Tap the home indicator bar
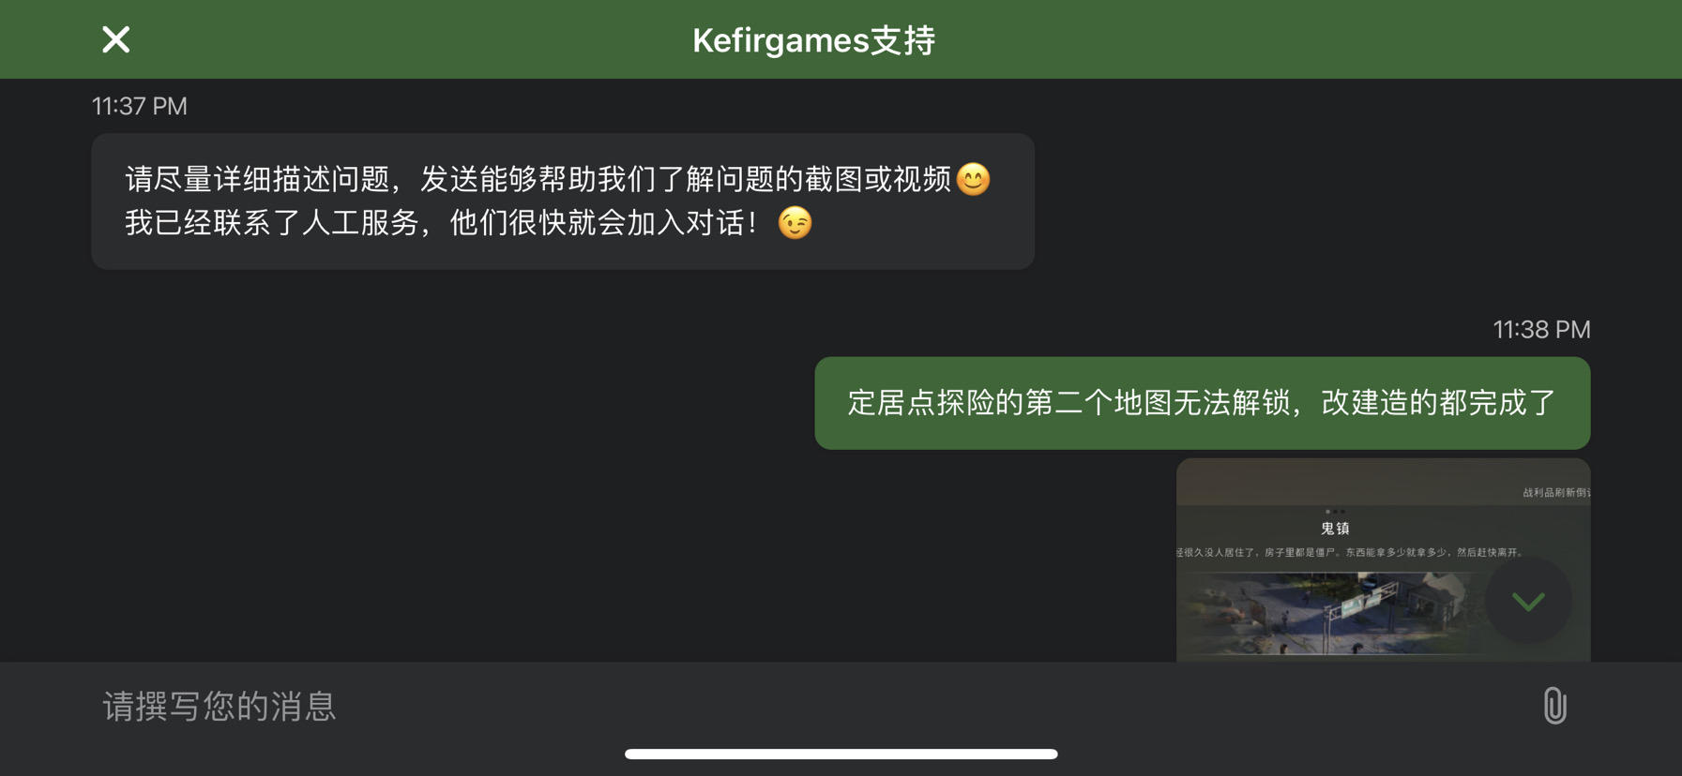Screen dimensions: 1682x776 [x=841, y=754]
